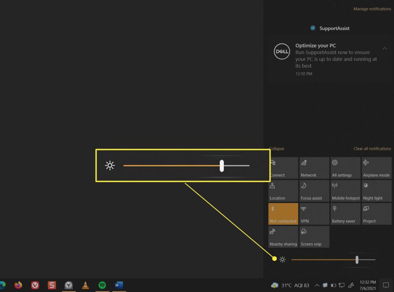This screenshot has width=394, height=292.
Task: Click Clear all notifications link
Action: [x=372, y=149]
